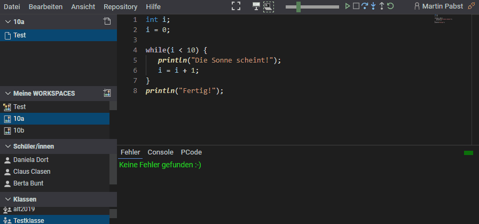The image size is (479, 224).
Task: Click the Restart program circular arrow
Action: click(x=391, y=6)
